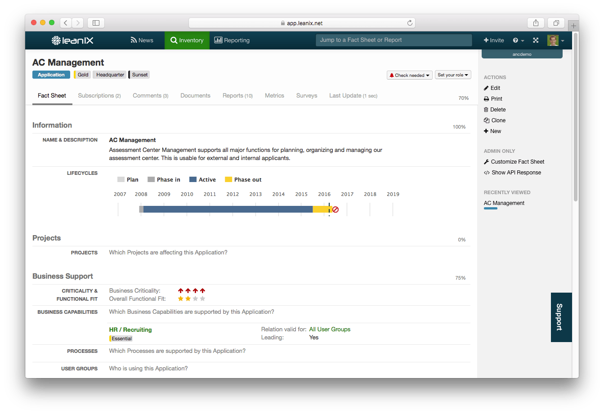Click the Phase out legend swatch
This screenshot has width=604, height=414.
(228, 179)
